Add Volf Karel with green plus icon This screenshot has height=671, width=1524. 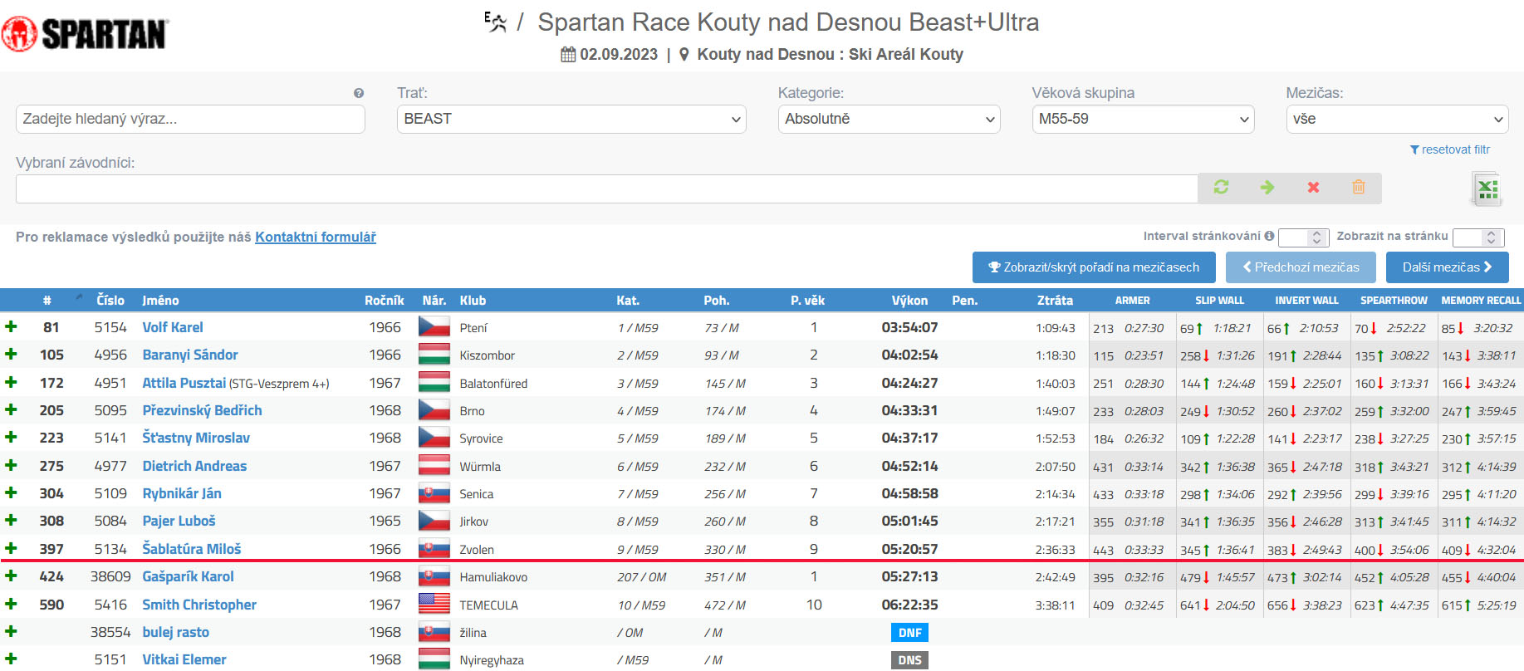coord(11,326)
